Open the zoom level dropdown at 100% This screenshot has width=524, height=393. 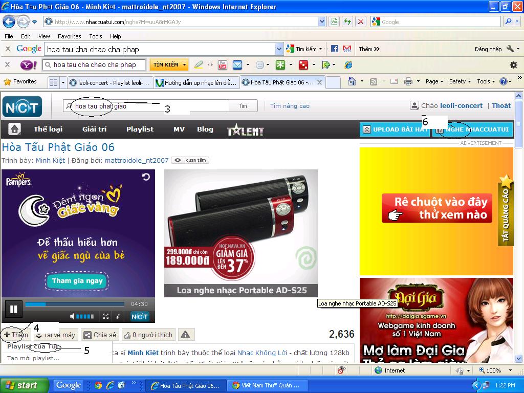coord(510,370)
